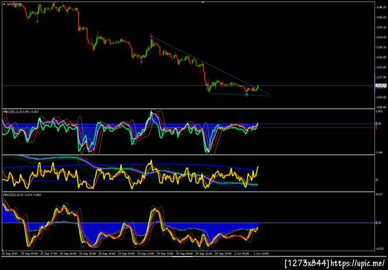Click the 25 Sep 09:00 time label
This screenshot has width=388, height=270.
29,254
